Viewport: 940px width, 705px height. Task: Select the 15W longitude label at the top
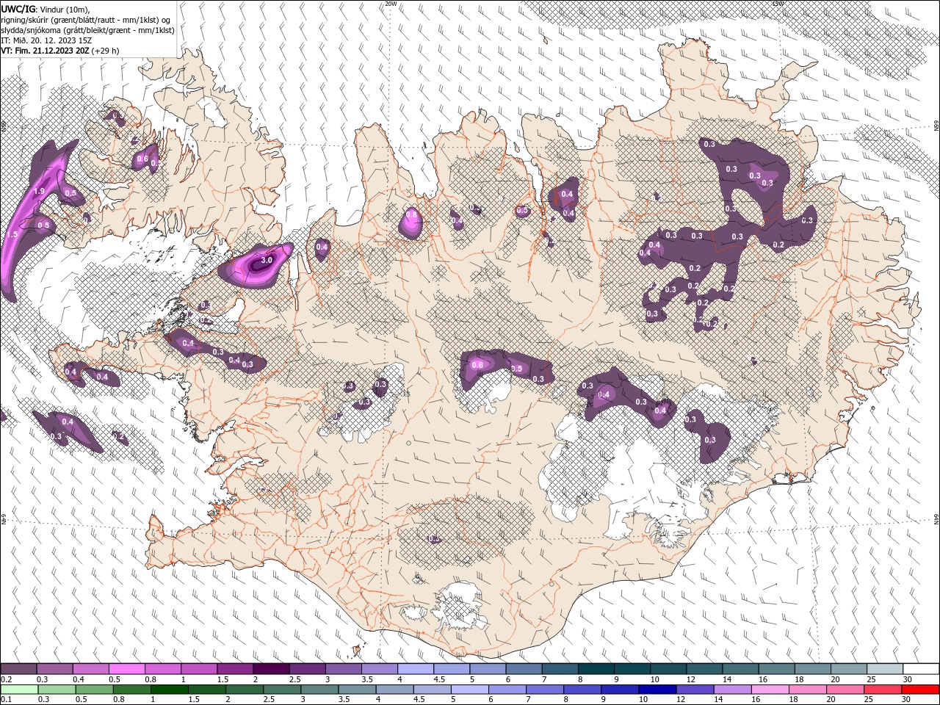[778, 4]
